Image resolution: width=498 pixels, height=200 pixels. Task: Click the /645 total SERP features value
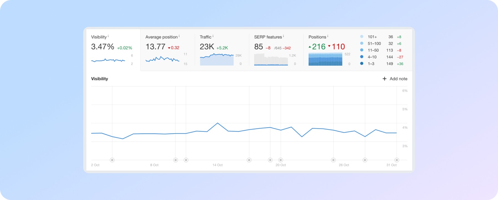(x=278, y=48)
